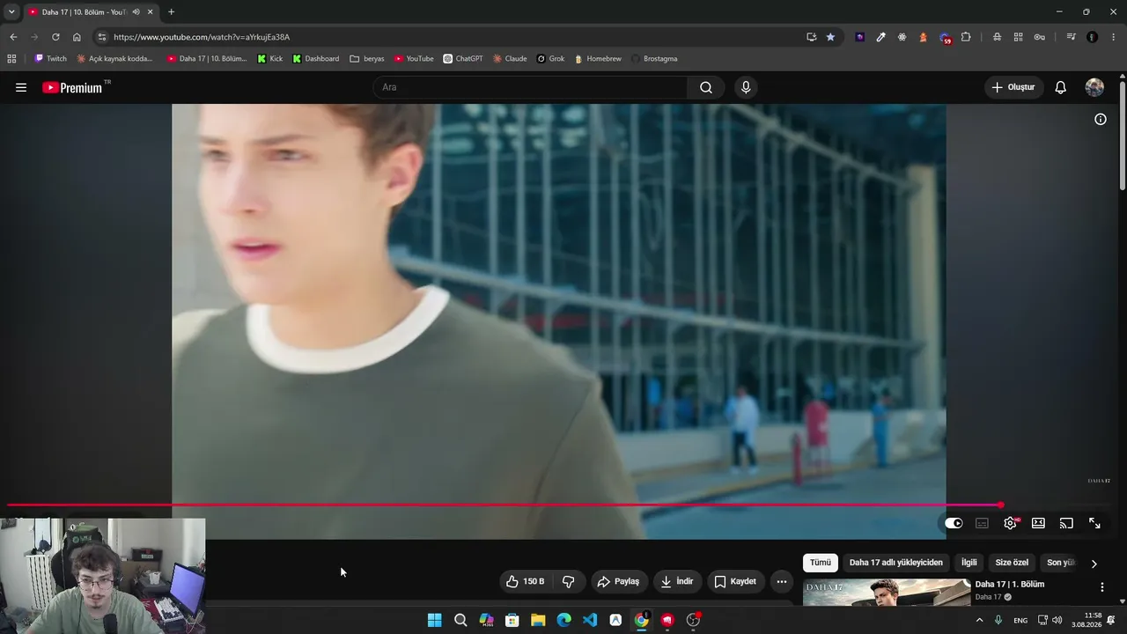Open the Chrome apps grid in bookmarks bar

point(11,59)
